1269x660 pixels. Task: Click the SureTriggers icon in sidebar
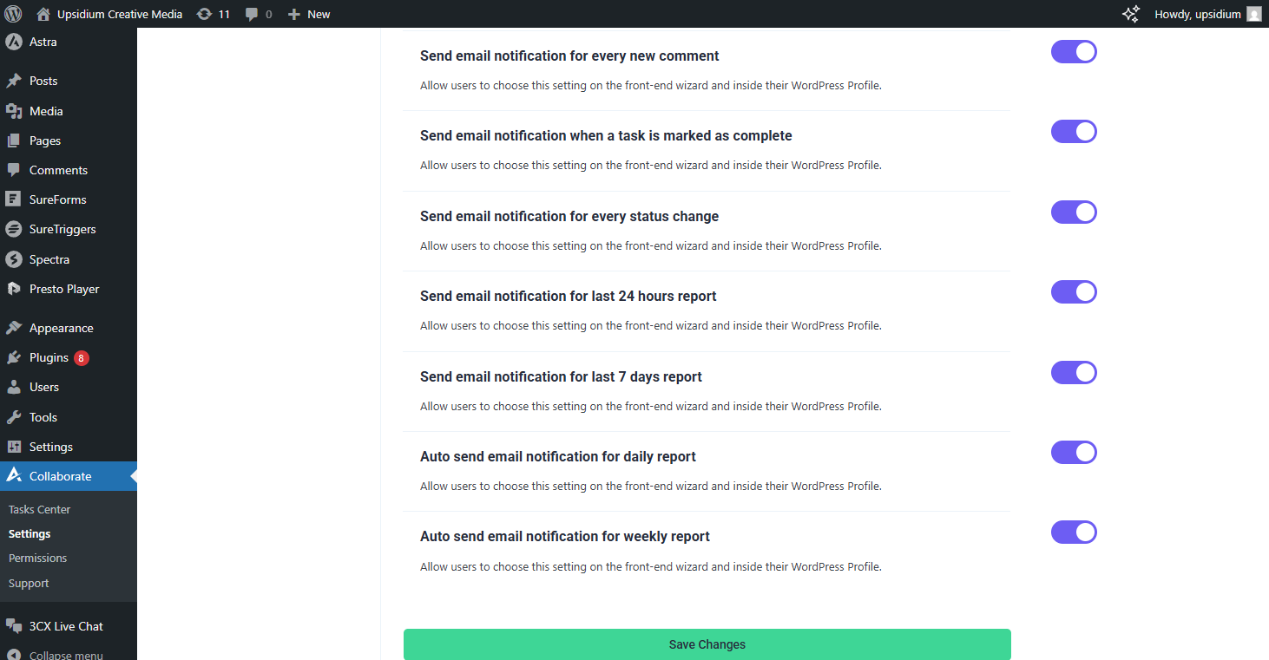13,229
